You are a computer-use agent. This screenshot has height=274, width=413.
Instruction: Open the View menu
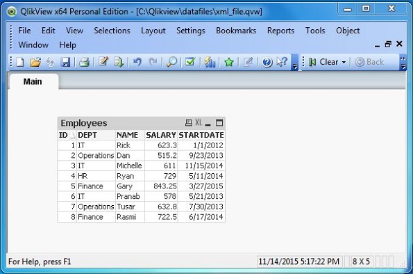click(74, 31)
